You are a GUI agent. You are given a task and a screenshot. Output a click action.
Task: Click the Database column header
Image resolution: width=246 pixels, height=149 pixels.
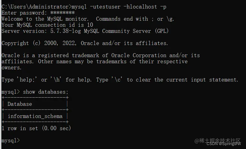pos(20,104)
